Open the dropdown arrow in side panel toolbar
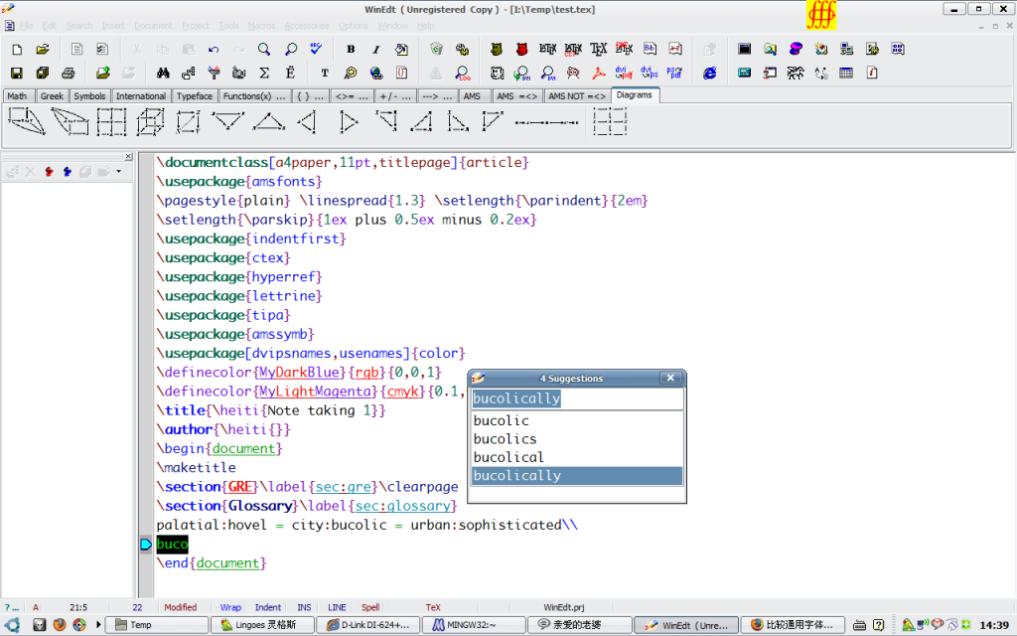This screenshot has height=636, width=1017. pyautogui.click(x=119, y=172)
